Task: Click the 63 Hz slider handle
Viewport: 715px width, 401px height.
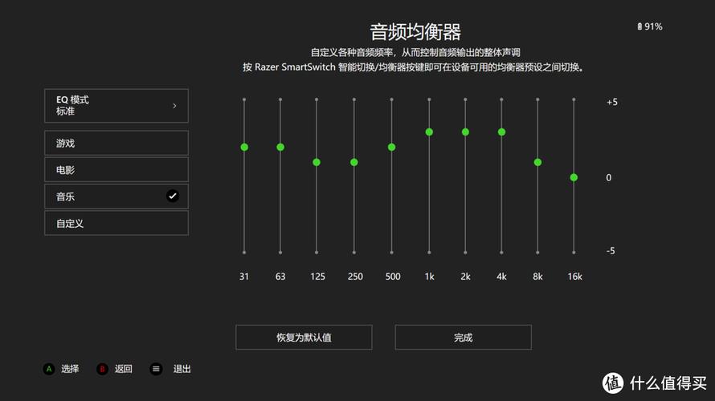Action: click(x=280, y=147)
